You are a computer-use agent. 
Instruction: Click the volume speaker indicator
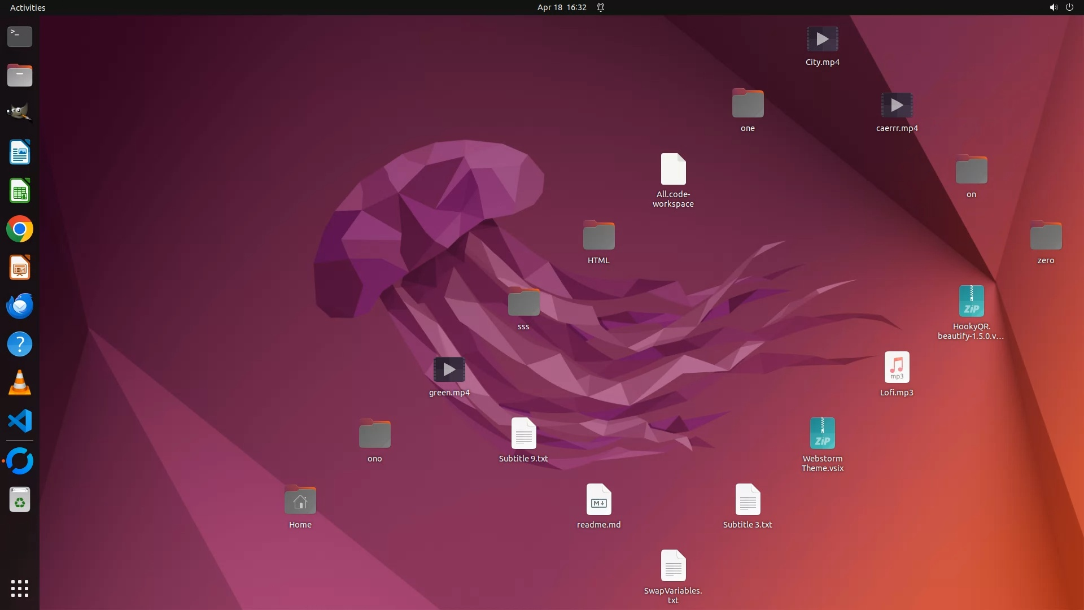point(1053,7)
